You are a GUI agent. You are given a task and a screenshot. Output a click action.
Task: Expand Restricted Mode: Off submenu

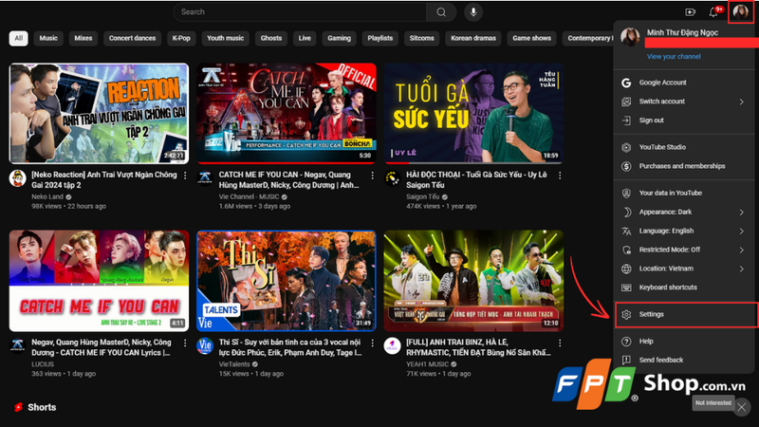click(x=742, y=250)
